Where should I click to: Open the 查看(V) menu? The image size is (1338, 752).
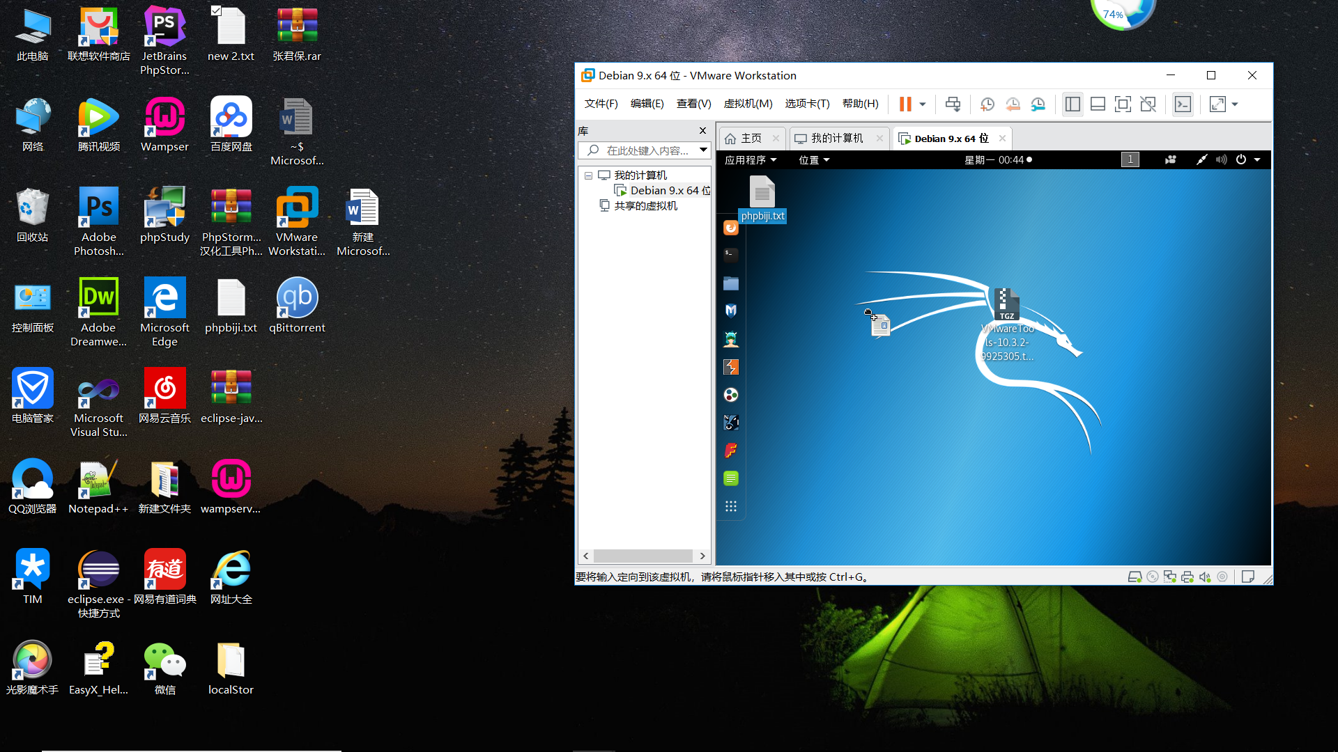tap(693, 103)
